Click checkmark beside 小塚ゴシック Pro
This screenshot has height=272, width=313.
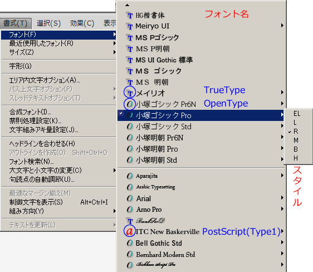point(121,113)
